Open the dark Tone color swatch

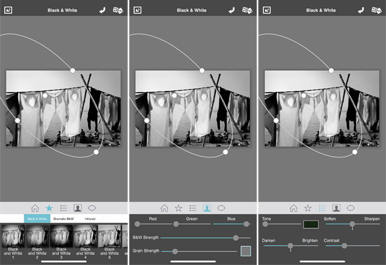point(311,225)
